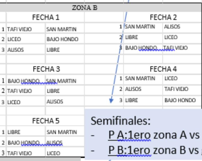Click BAJO HONDO in Fecha 4 row 3
Image resolution: width=202 pixels, height=161 pixels.
(180, 100)
